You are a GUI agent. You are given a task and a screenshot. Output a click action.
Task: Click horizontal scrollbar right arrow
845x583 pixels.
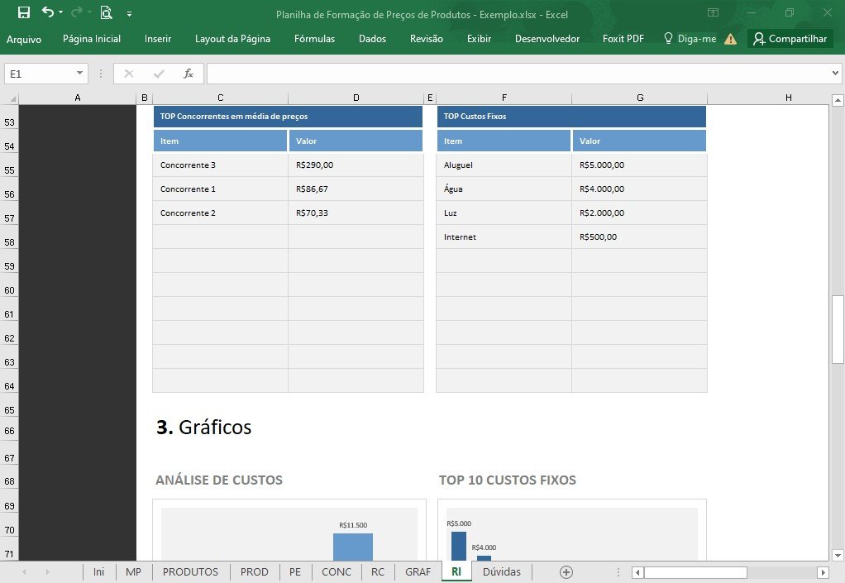click(x=823, y=572)
